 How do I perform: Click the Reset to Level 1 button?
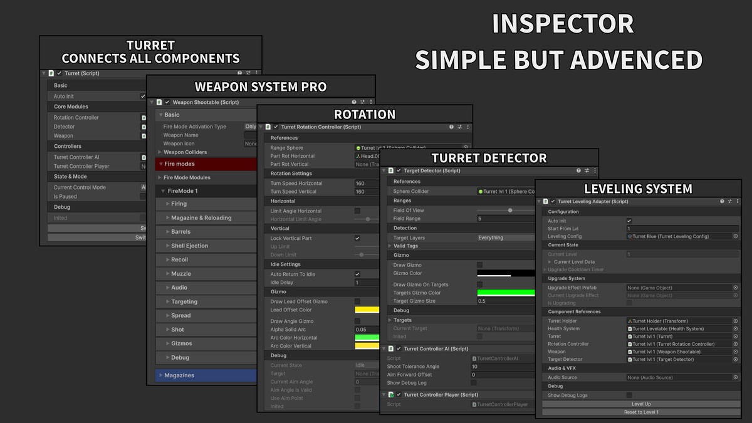point(640,412)
